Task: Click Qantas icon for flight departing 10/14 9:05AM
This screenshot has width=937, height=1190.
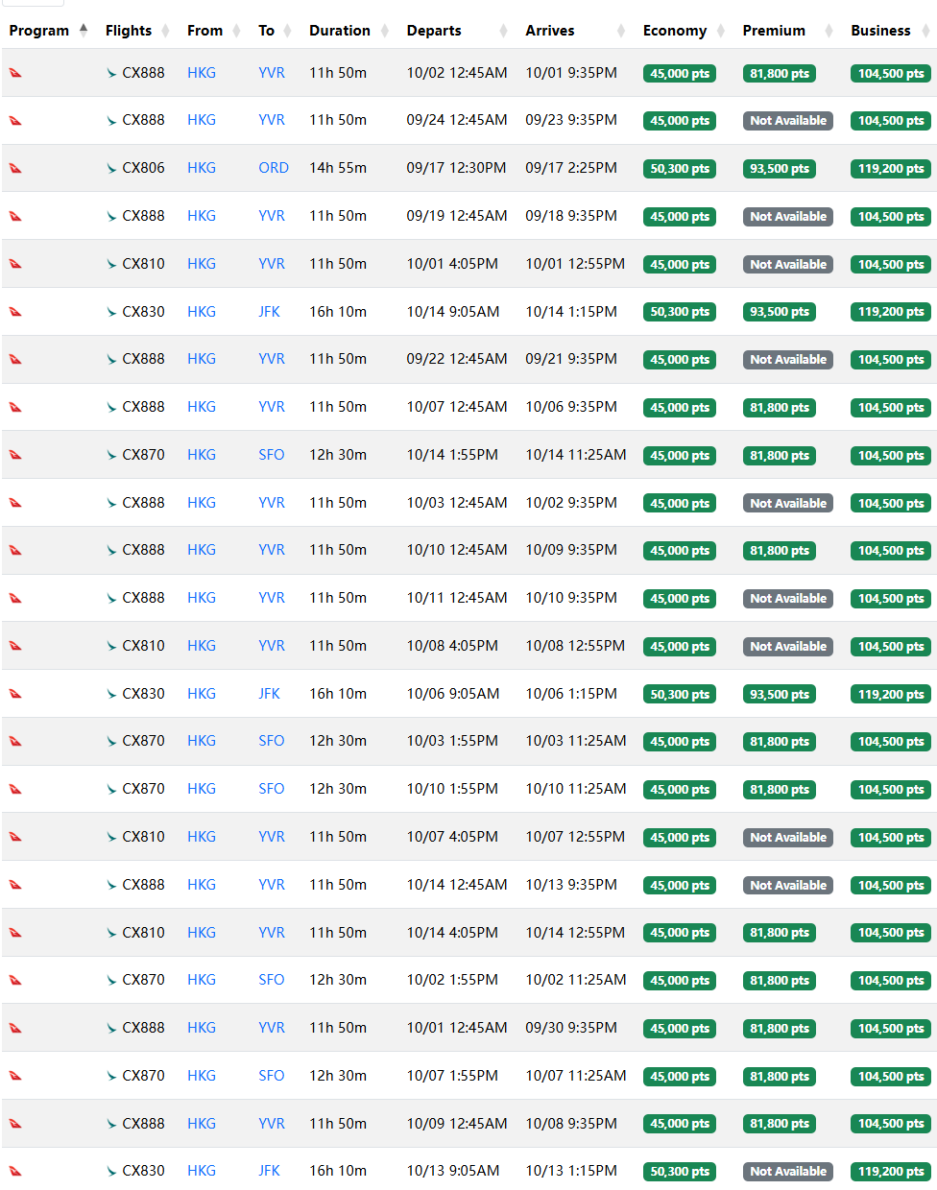Action: click(15, 312)
